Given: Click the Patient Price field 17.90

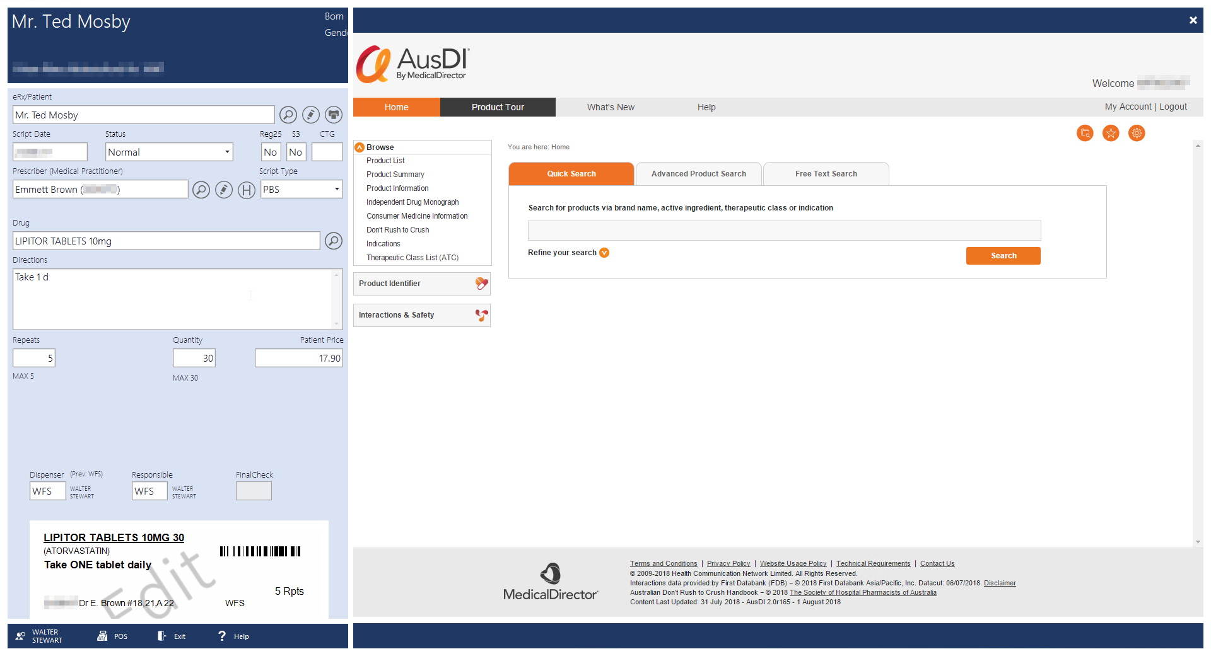Looking at the screenshot, I should click(x=299, y=358).
